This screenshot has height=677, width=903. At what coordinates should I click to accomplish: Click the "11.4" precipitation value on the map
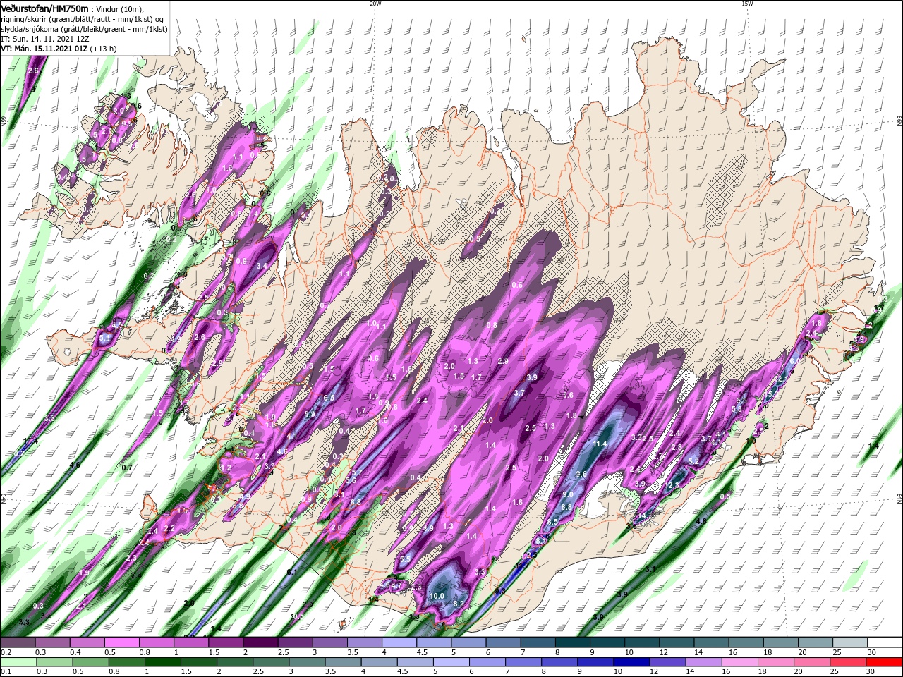[600, 444]
